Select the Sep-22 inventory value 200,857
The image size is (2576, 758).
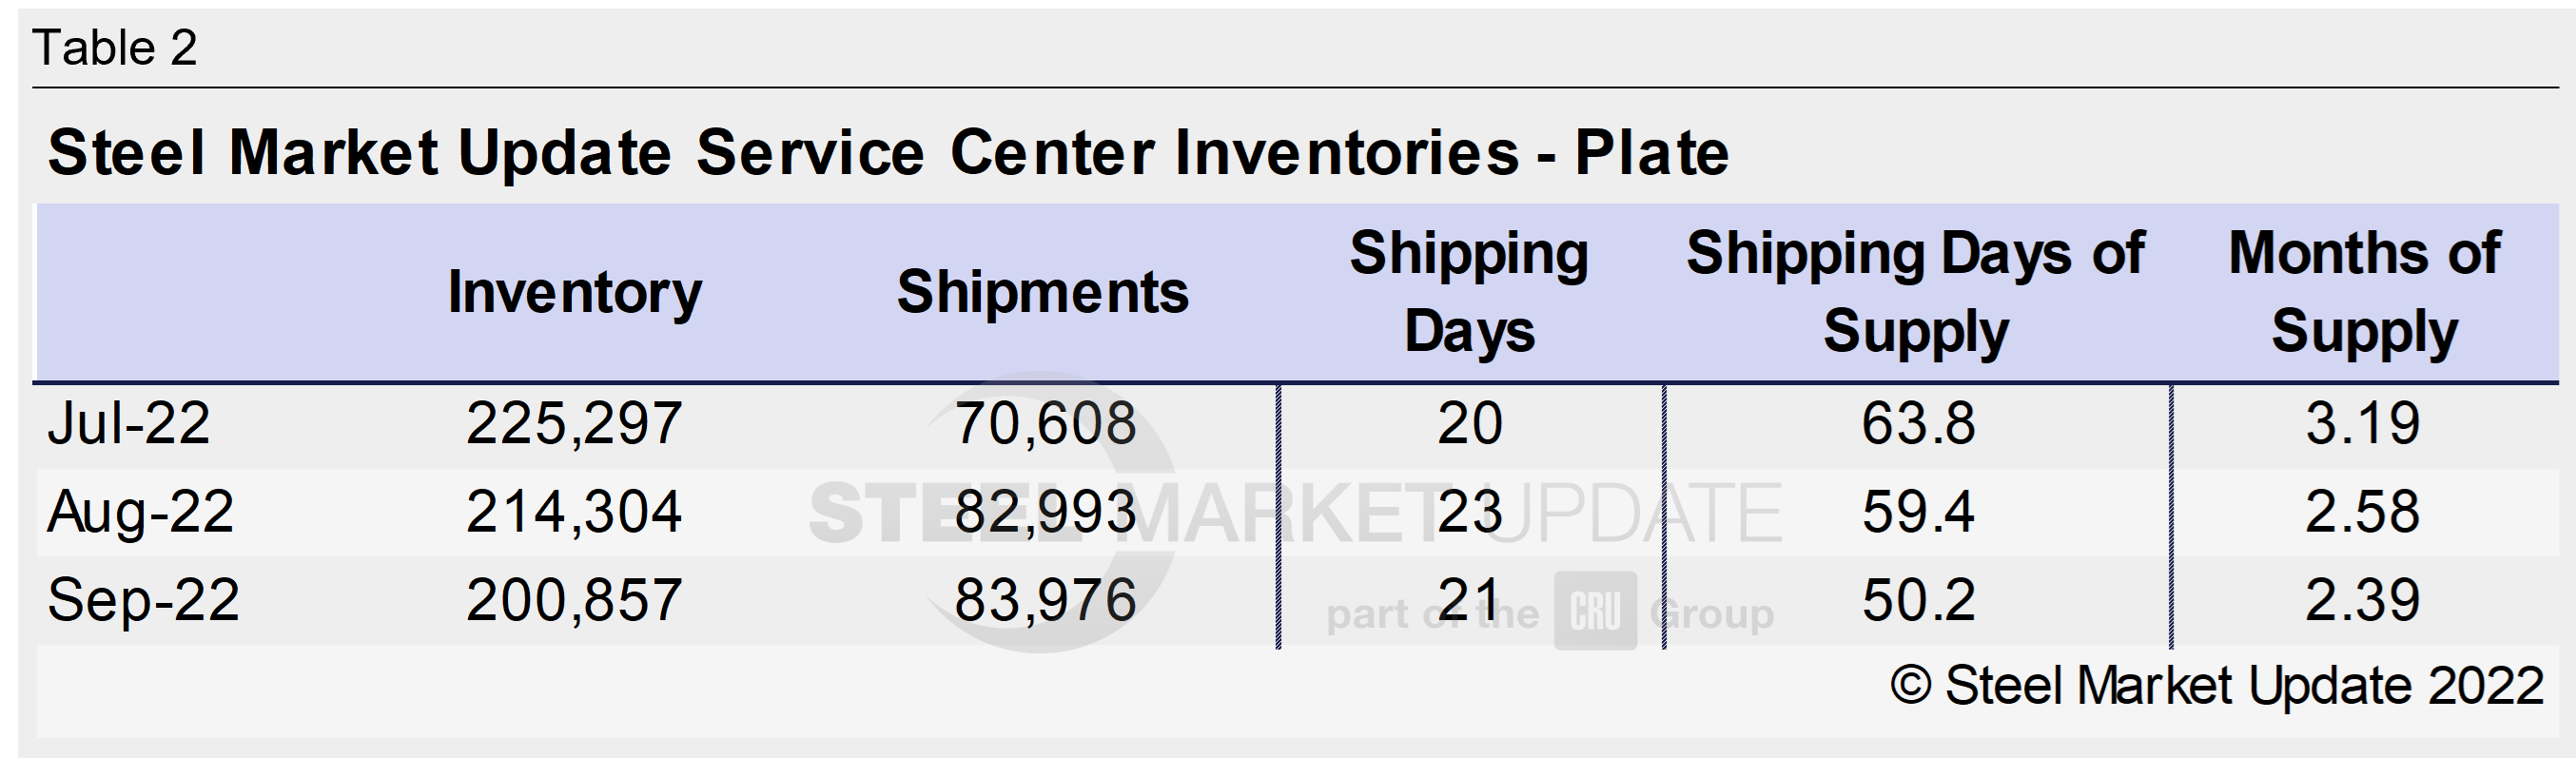[x=574, y=600]
